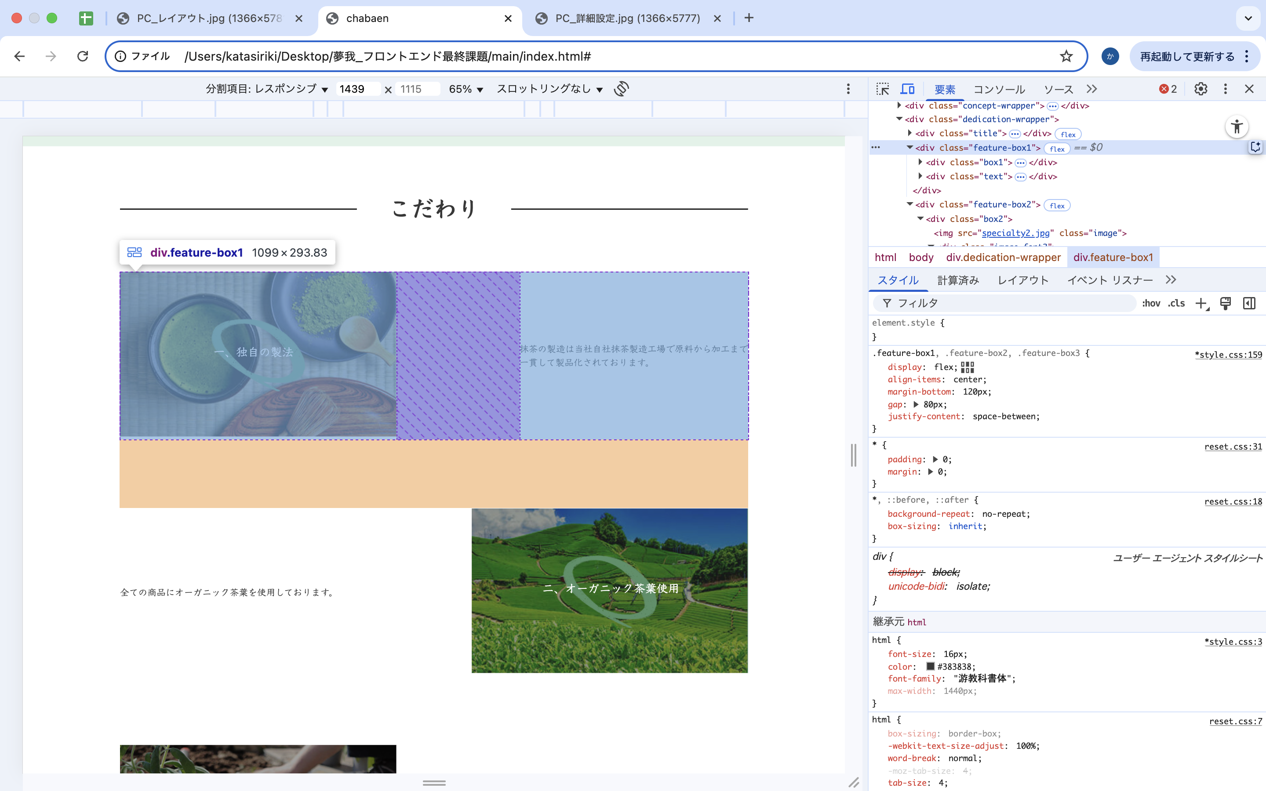Toggle device toolbar icon in DevTools
The height and width of the screenshot is (791, 1266).
pos(908,89)
